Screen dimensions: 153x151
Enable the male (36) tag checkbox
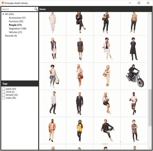click(4, 98)
